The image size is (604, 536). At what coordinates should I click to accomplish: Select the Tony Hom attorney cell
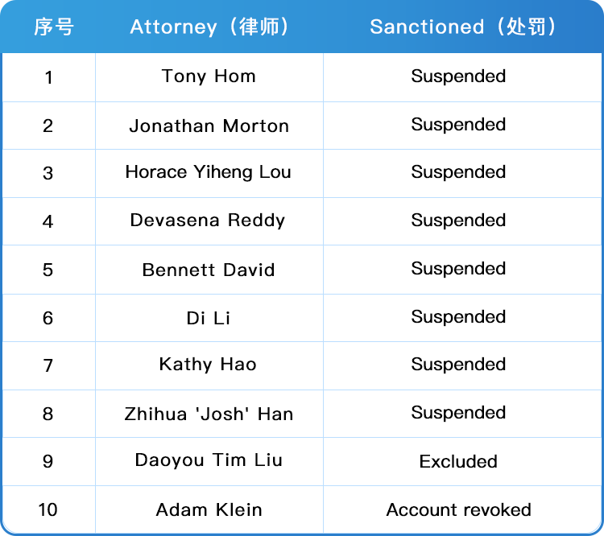tap(209, 76)
